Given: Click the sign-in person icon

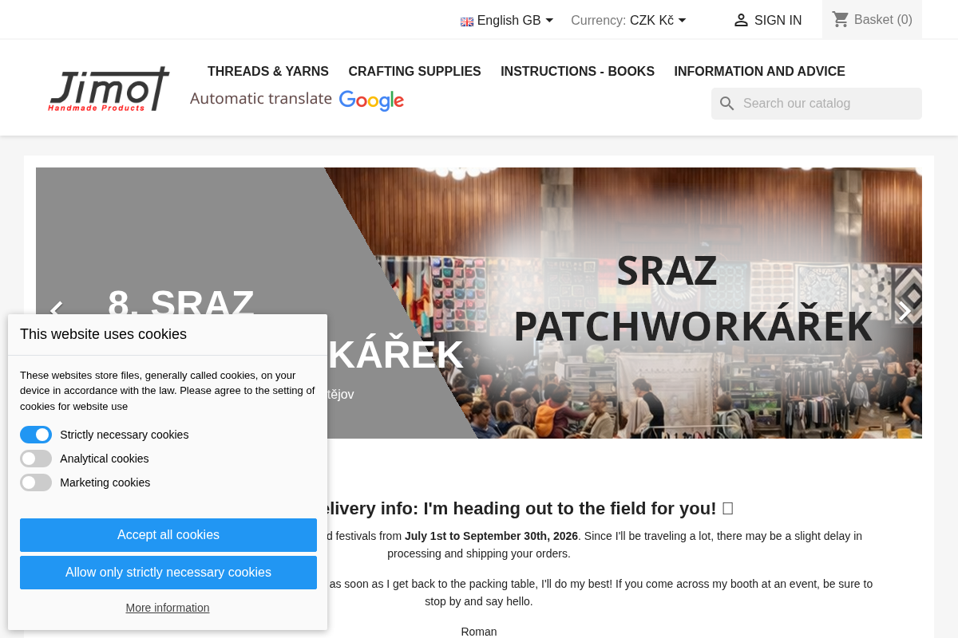Looking at the screenshot, I should 741,20.
